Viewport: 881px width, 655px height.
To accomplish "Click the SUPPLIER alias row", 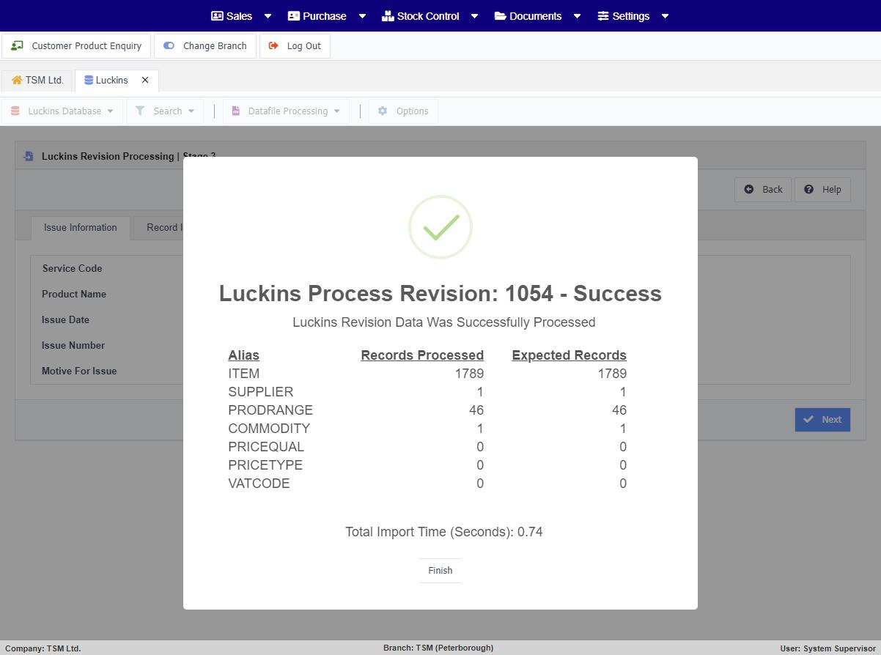I will (427, 391).
